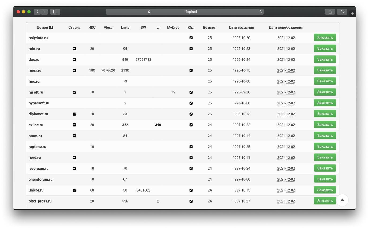Viewport: 369px width, 229px height.
Task: Open the ragtime.ru domain link
Action: [x=37, y=147]
